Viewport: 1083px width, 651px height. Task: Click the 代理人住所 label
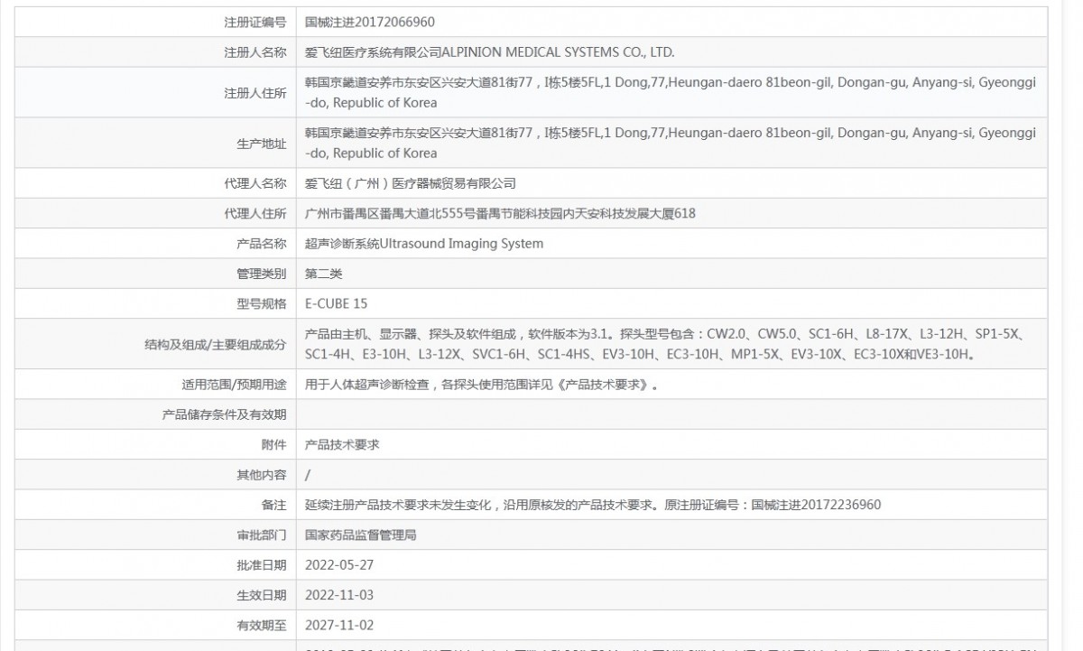tap(255, 214)
